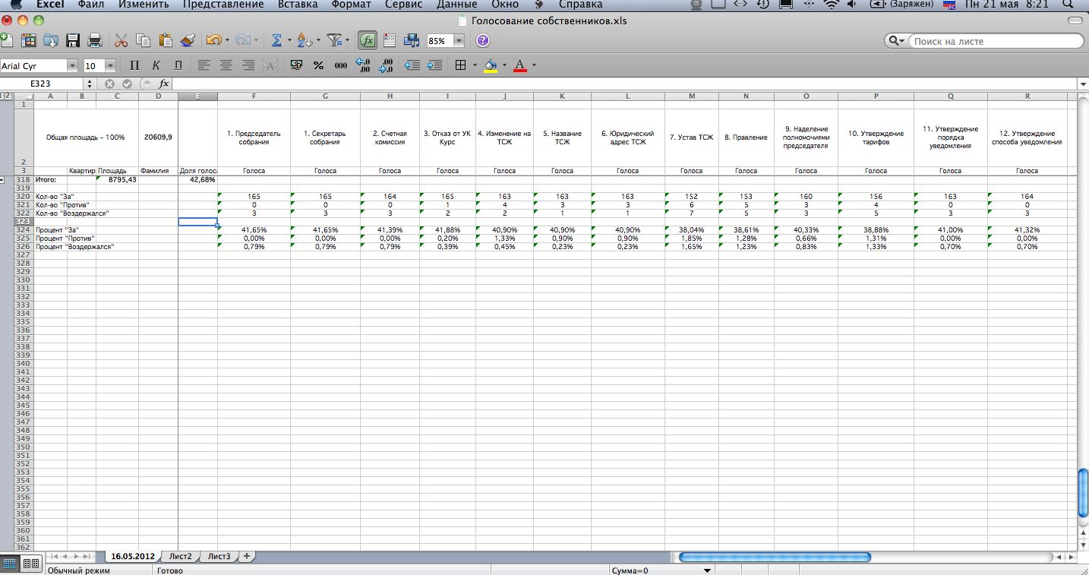The image size is (1089, 575).
Task: Copy selection using the Copy icon
Action: [x=144, y=40]
